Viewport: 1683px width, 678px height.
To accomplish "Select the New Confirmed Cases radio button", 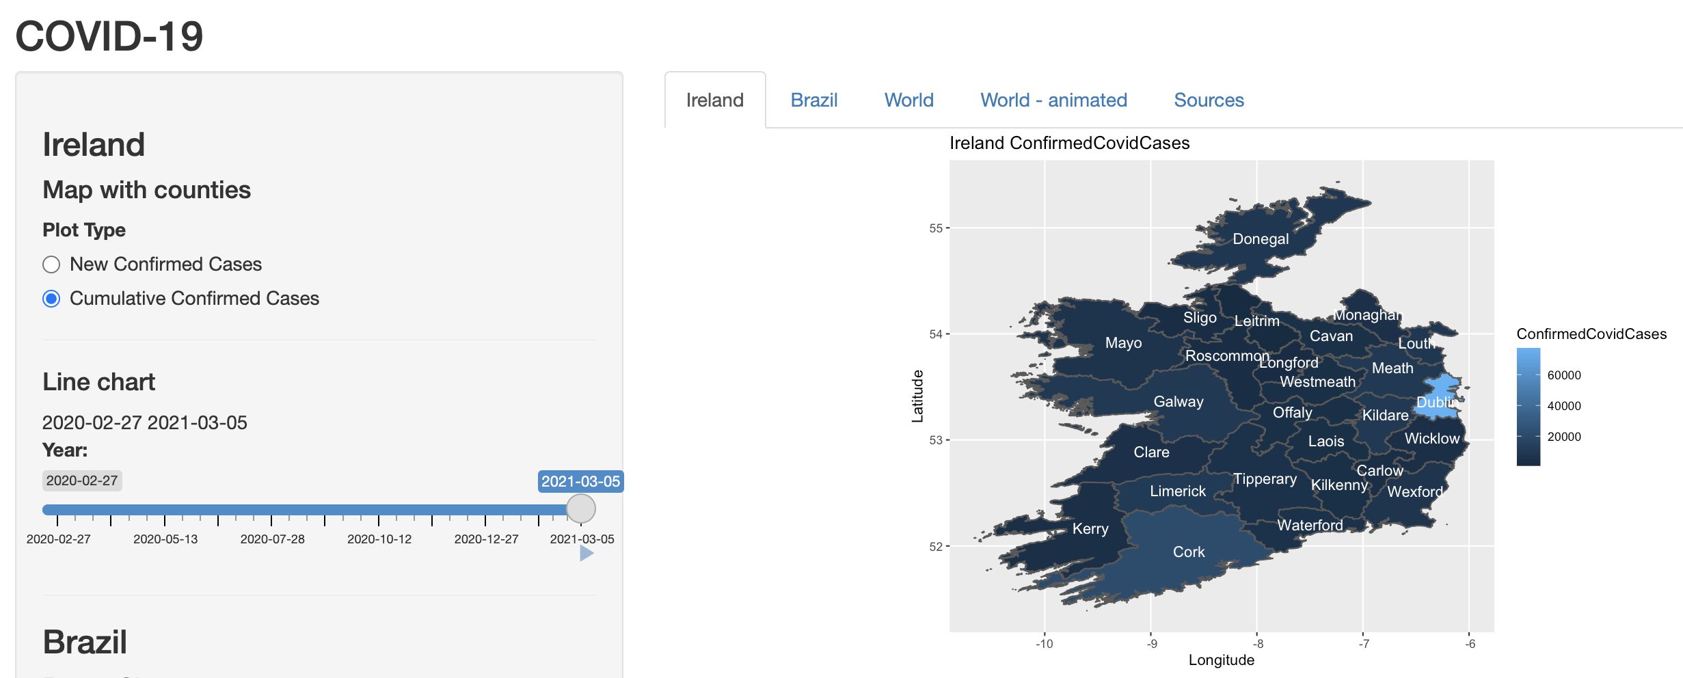I will tap(51, 265).
